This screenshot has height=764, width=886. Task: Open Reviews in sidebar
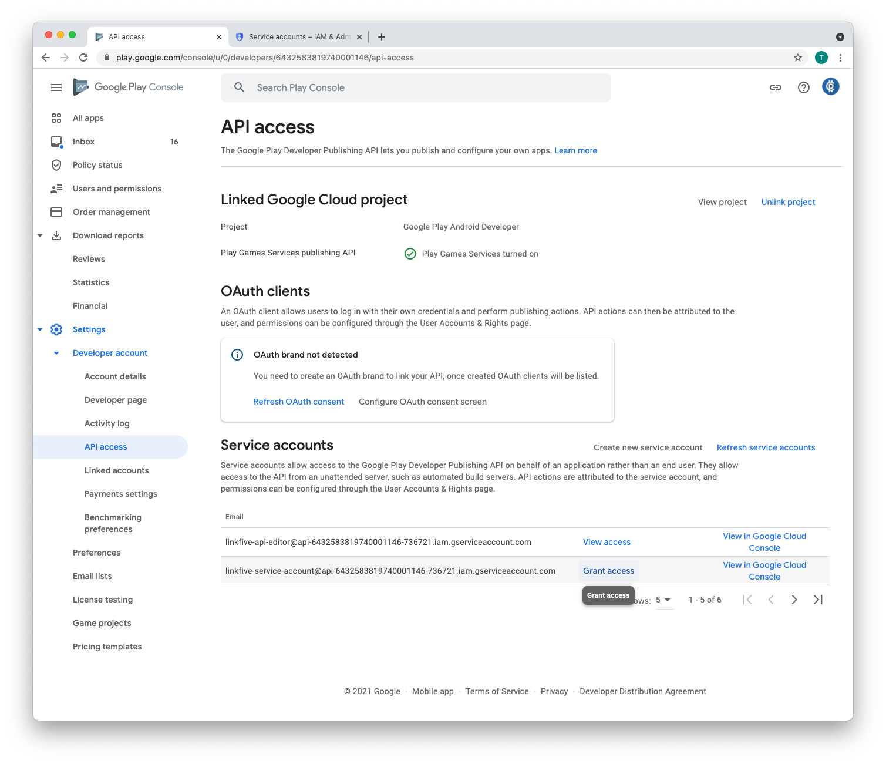coord(89,259)
